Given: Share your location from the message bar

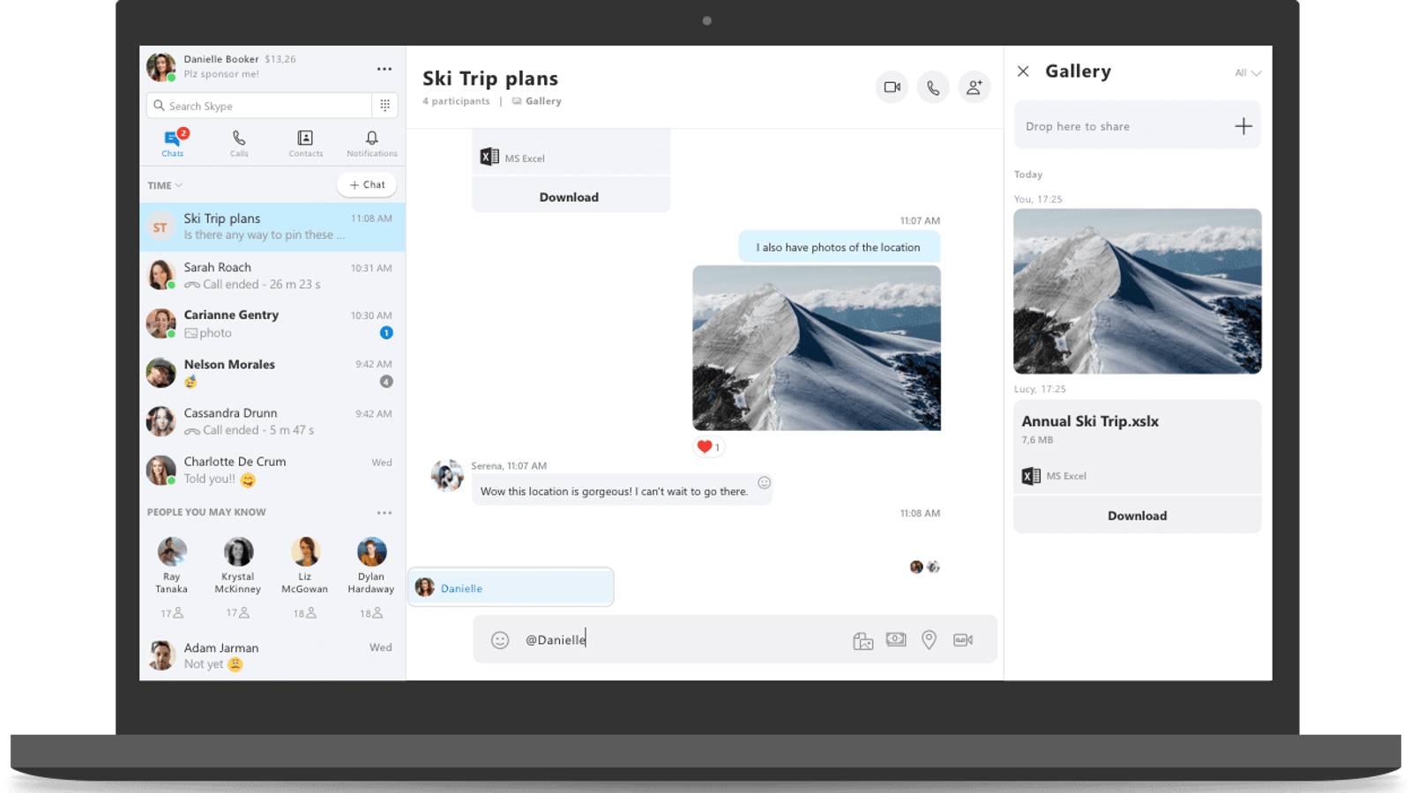Looking at the screenshot, I should (929, 640).
